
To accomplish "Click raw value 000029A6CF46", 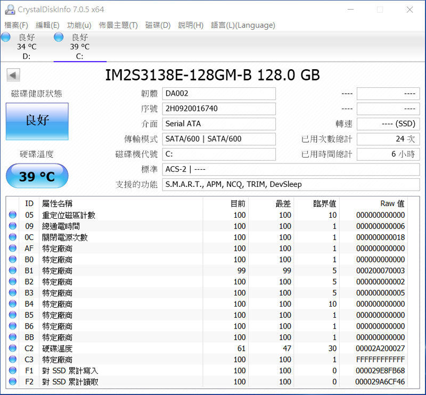I will (x=380, y=382).
